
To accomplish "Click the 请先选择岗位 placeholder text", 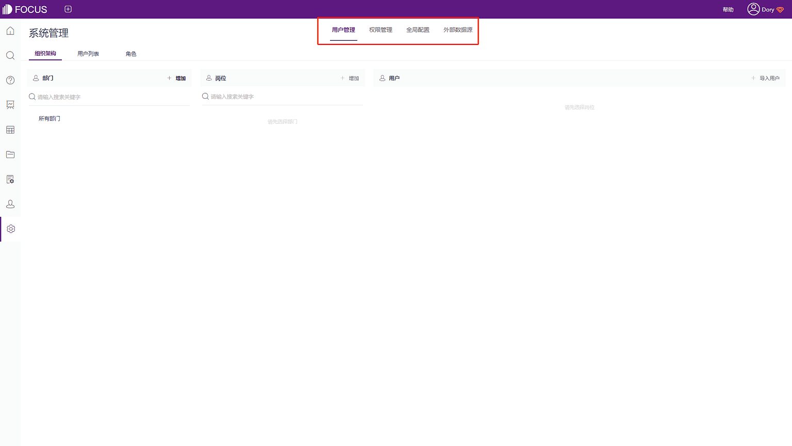I will point(580,107).
